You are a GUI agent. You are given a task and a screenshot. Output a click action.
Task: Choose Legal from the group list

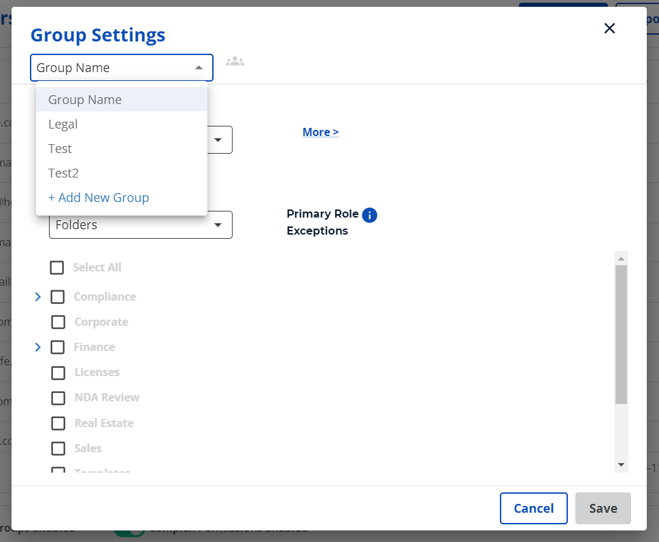(122, 124)
